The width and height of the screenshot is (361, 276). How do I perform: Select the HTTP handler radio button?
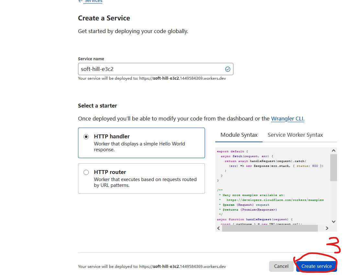(x=86, y=137)
